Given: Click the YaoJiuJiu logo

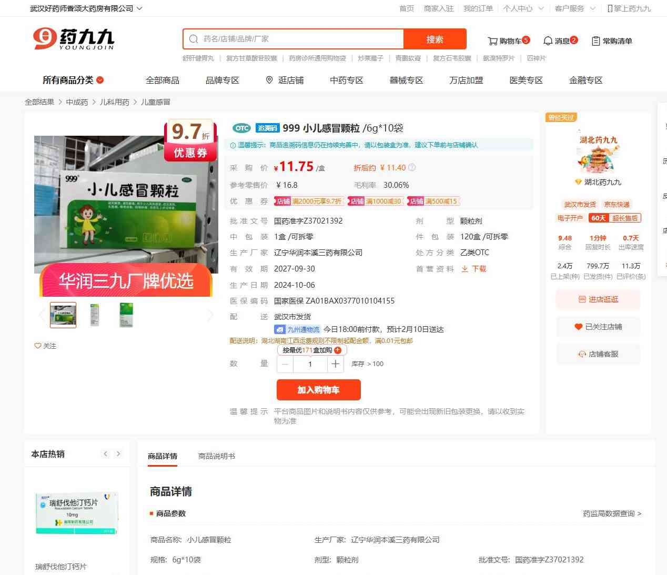Looking at the screenshot, I should [x=74, y=39].
